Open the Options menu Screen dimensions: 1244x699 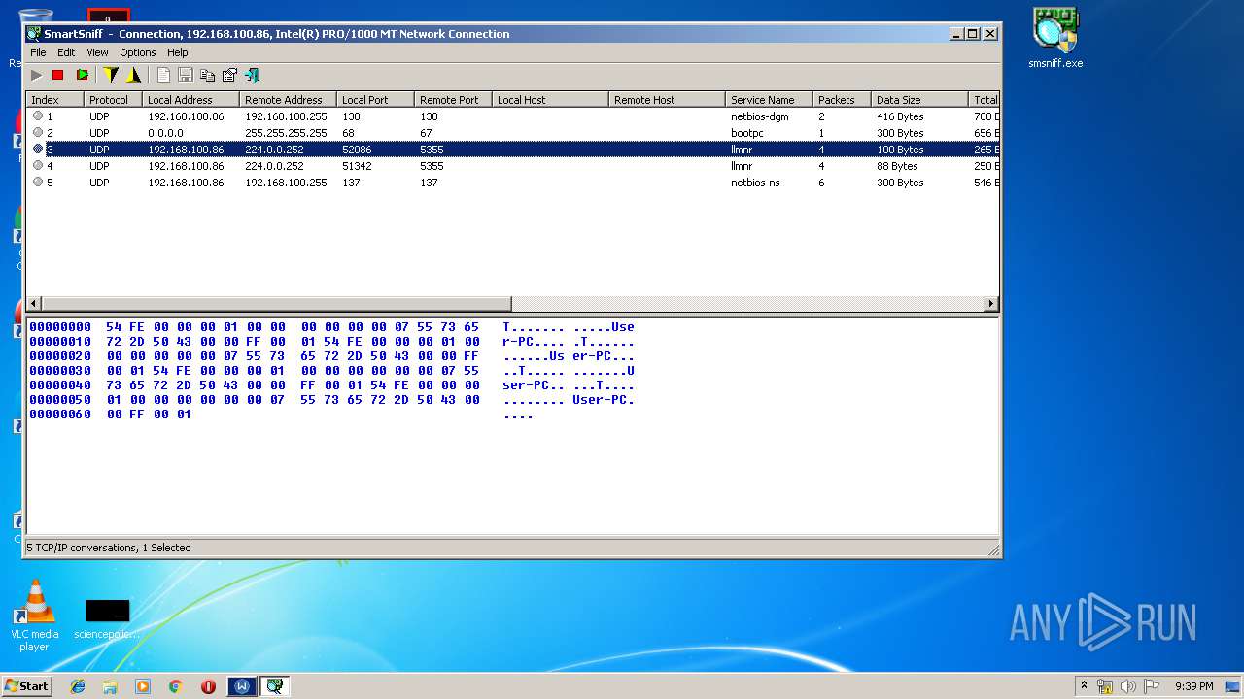[x=138, y=52]
